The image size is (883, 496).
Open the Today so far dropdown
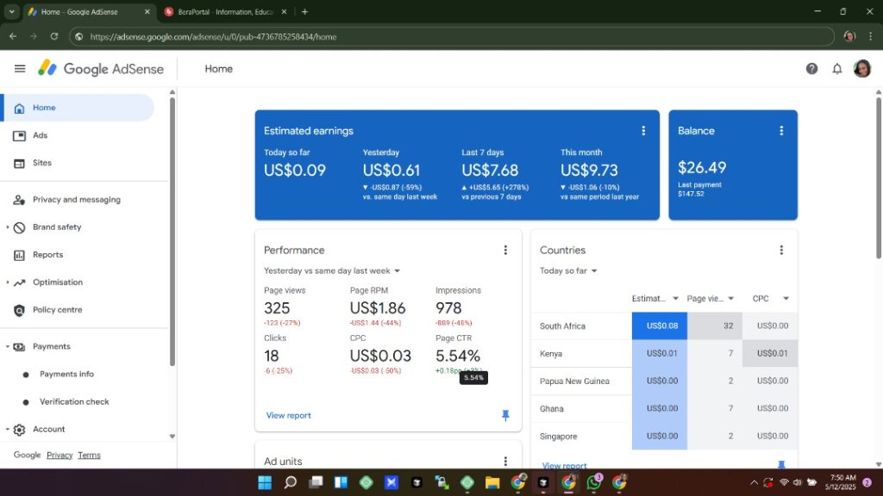568,270
